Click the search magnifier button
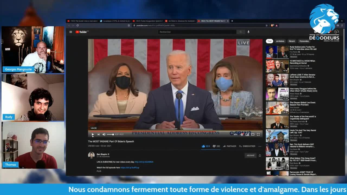This screenshot has width=347, height=195. (240, 32)
